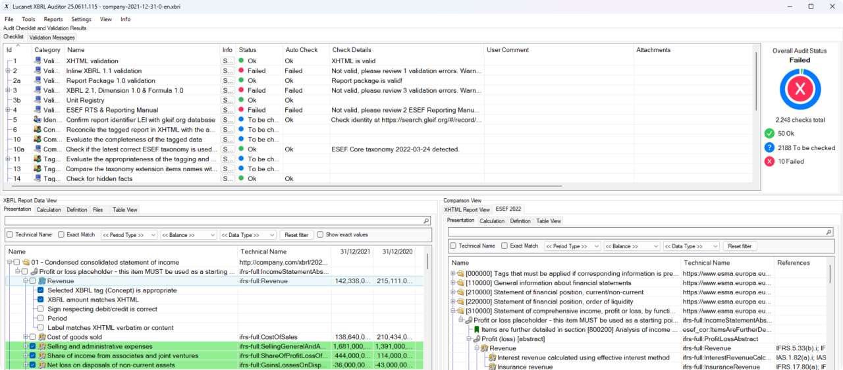This screenshot has height=370, width=843.
Task: Uncheck XBRL amount matches XHTML
Action: (x=41, y=300)
